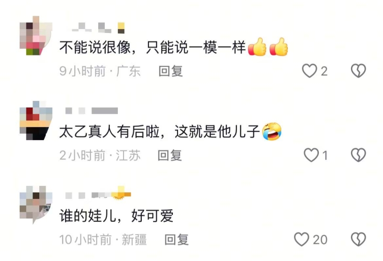Open the first commenter's avatar
This screenshot has height=261, width=383.
point(36,36)
